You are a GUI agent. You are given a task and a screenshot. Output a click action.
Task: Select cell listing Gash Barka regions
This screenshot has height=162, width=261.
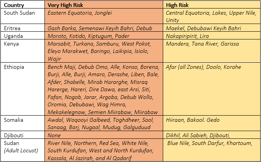click(104, 27)
